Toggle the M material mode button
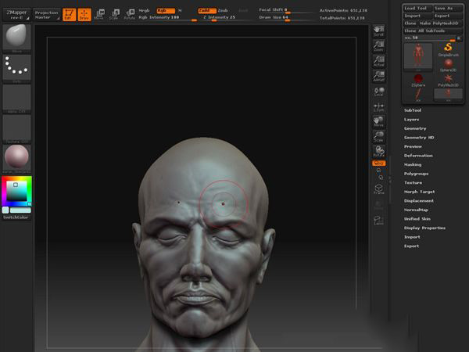 point(180,10)
